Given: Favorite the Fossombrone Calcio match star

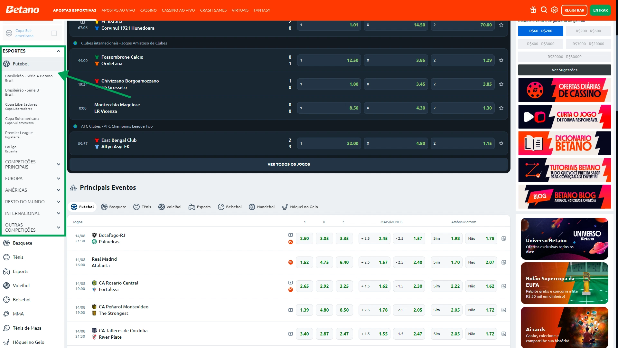Looking at the screenshot, I should [501, 60].
